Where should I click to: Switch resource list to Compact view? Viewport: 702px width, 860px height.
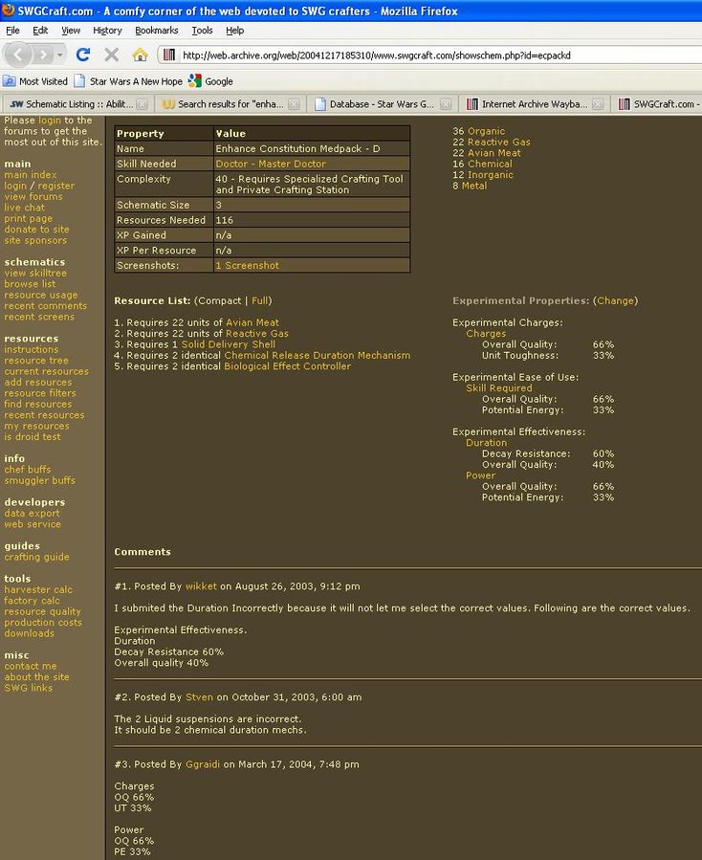point(217,300)
